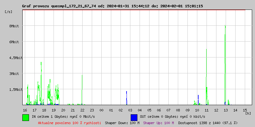Image resolution: width=255 pixels, height=127 pixels.
Task: Click hour 16 on the time axis
Action: click(25, 110)
